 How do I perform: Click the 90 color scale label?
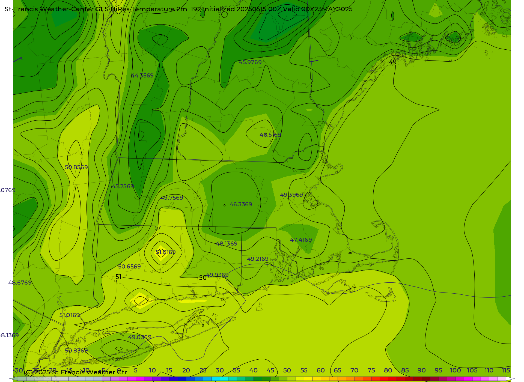(x=422, y=370)
